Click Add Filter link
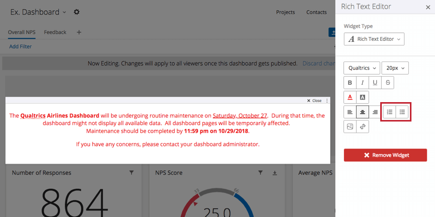The image size is (435, 217). (x=20, y=46)
